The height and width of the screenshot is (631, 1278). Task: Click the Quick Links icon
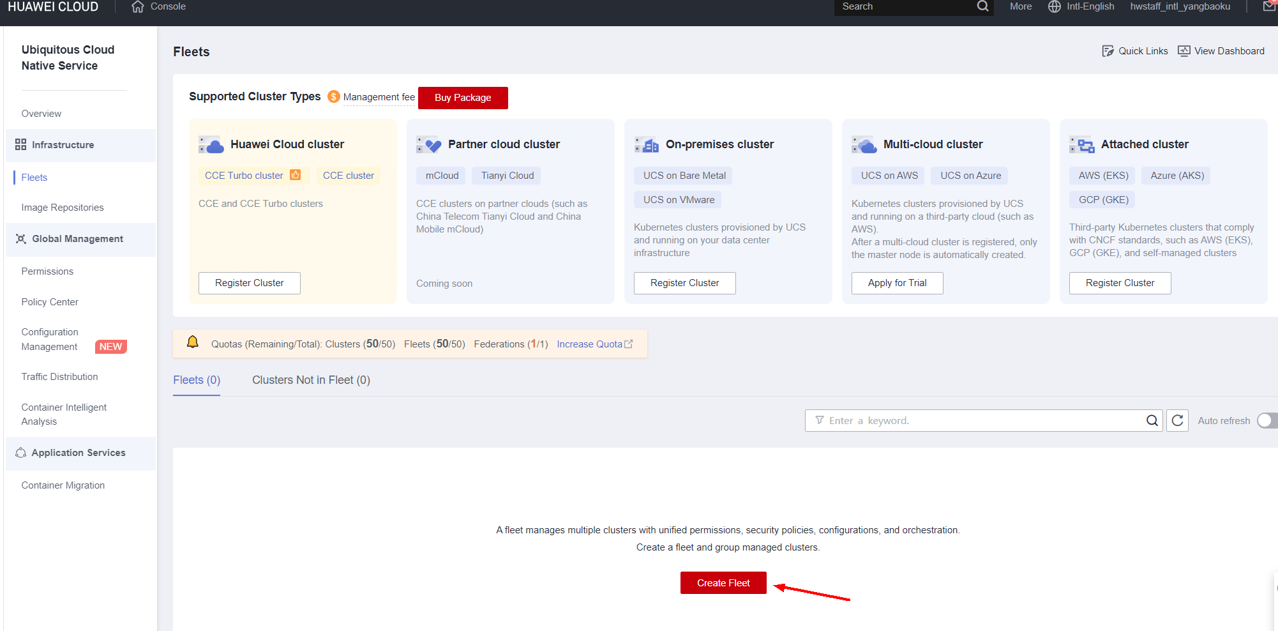coord(1108,51)
